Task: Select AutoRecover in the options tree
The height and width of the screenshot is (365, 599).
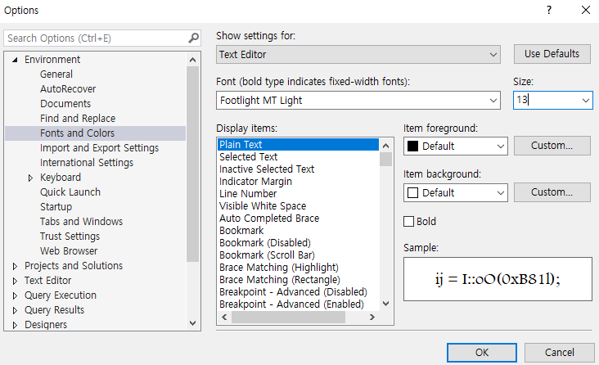Action: [68, 89]
